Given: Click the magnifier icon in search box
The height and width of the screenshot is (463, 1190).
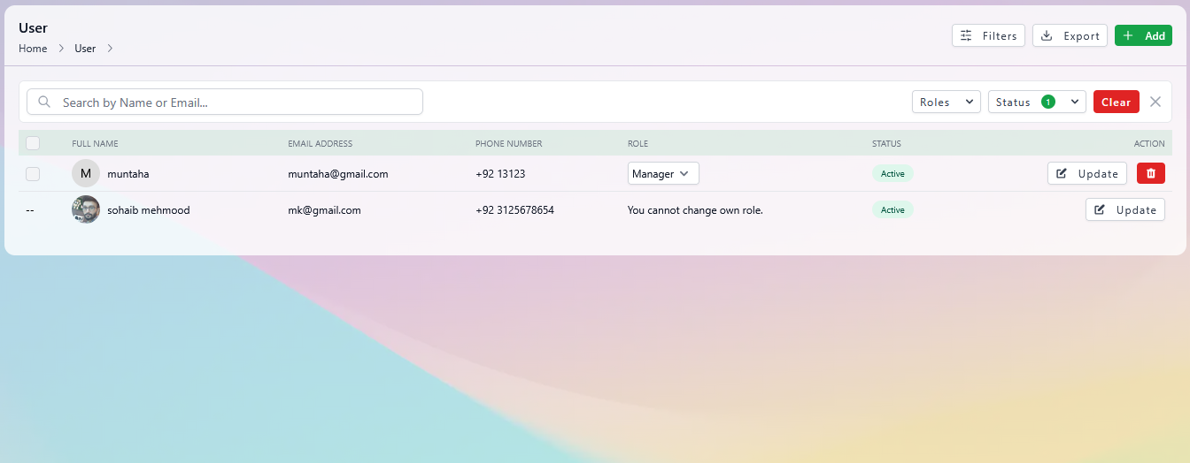Looking at the screenshot, I should click(44, 102).
